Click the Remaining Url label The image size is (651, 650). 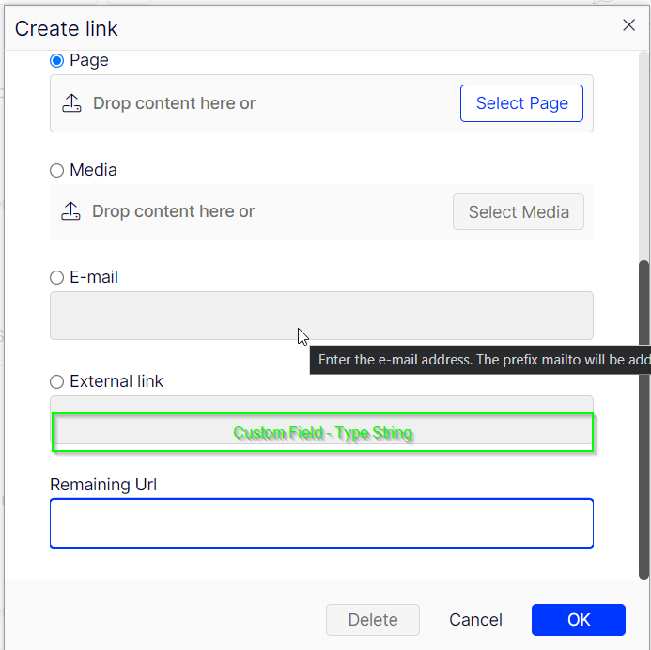click(103, 485)
